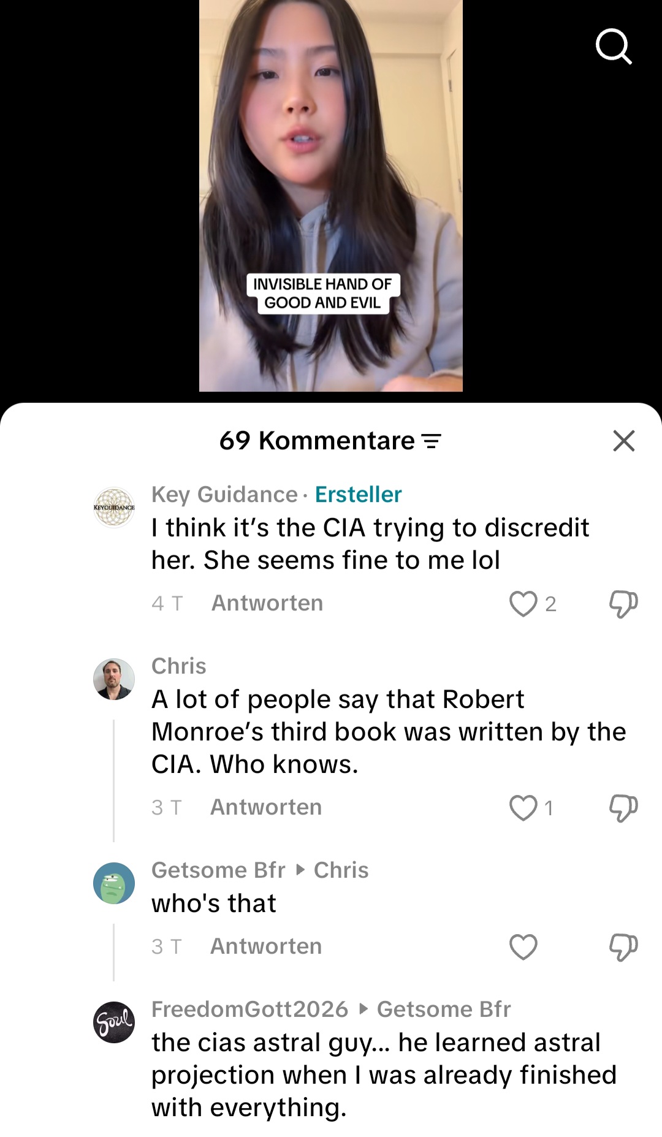Open search with the magnifier icon
Viewport: 662px width, 1137px height.
(614, 46)
